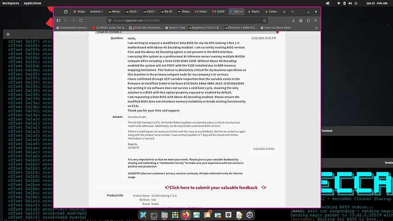393x221 pixels.
Task: Open screenshot tool icon in dock
Action: pos(218,215)
